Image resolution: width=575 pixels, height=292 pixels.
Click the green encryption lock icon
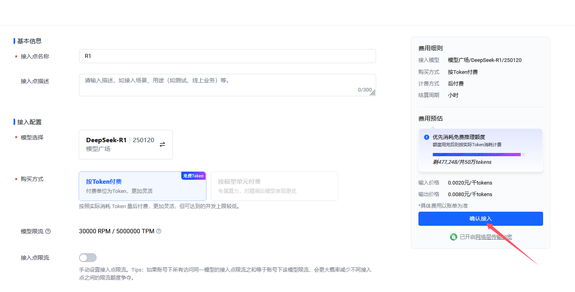pyautogui.click(x=453, y=236)
